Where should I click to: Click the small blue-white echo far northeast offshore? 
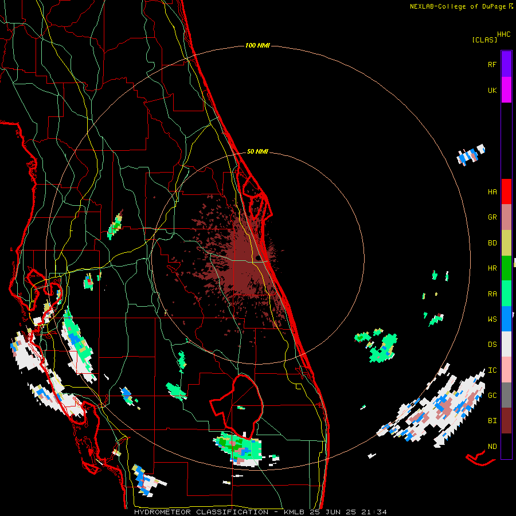[471, 155]
